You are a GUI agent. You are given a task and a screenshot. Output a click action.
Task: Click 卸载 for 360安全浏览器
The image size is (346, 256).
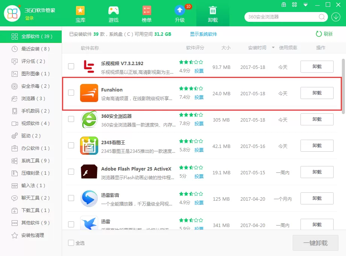click(317, 119)
